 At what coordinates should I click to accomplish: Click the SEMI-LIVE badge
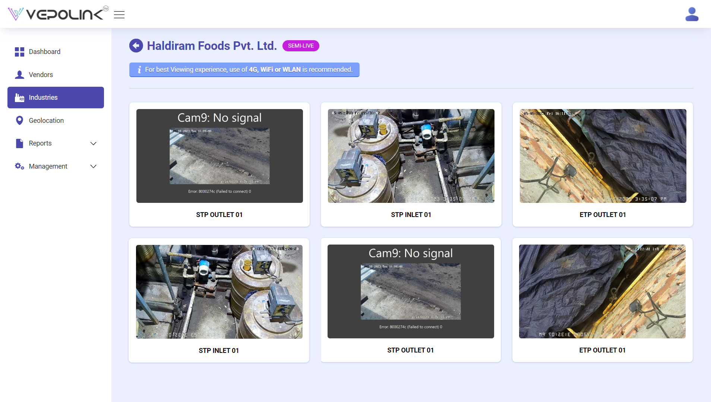pos(301,46)
